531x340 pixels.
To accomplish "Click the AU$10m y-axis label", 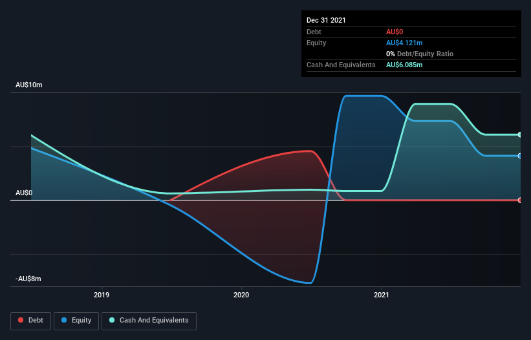I will point(29,85).
